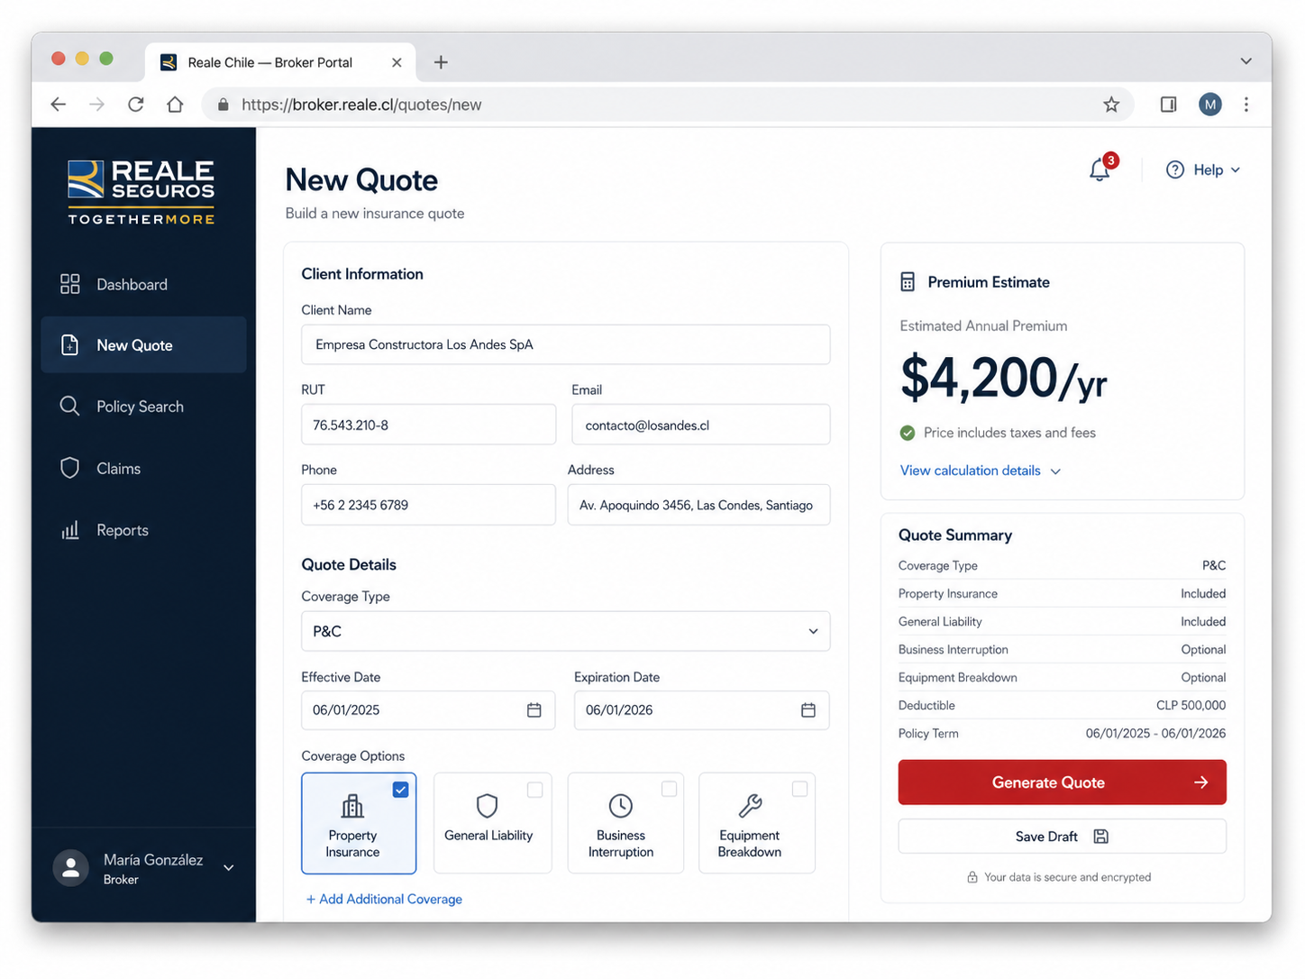Click the Save Draft button
The height and width of the screenshot is (979, 1305).
coord(1062,837)
